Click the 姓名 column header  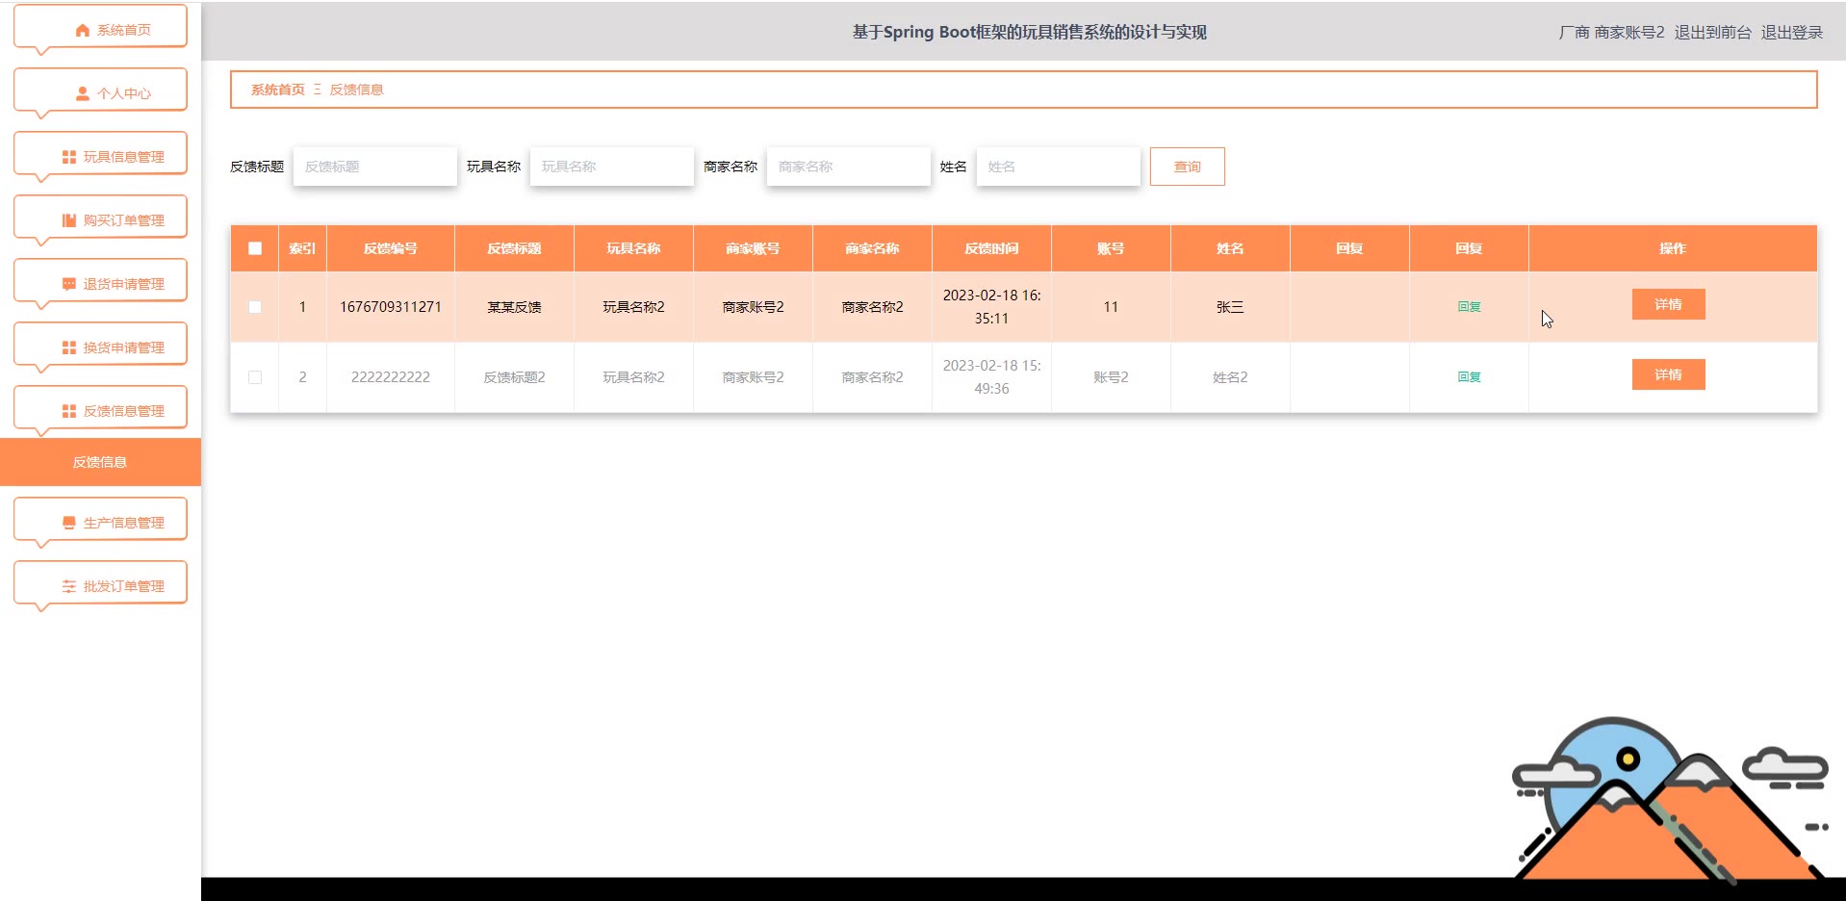pyautogui.click(x=1230, y=248)
